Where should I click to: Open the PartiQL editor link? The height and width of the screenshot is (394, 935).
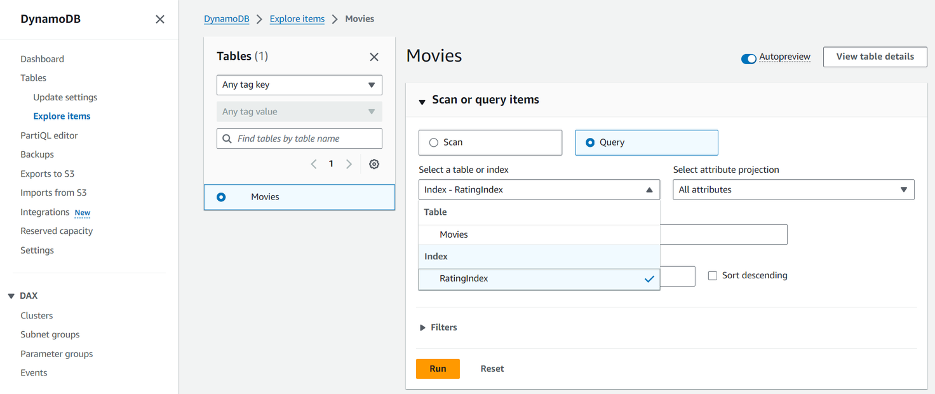(x=49, y=135)
